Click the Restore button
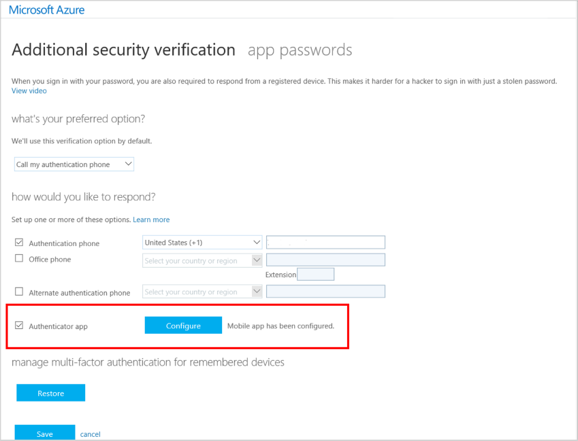578x441 pixels. tap(50, 393)
